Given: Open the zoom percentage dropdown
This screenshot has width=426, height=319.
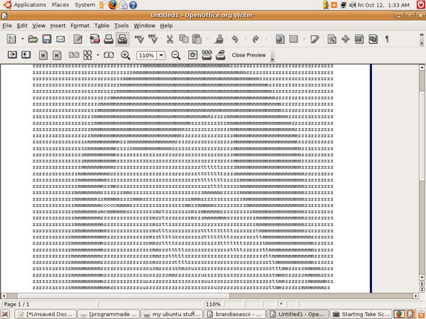Looking at the screenshot, I should (161, 55).
